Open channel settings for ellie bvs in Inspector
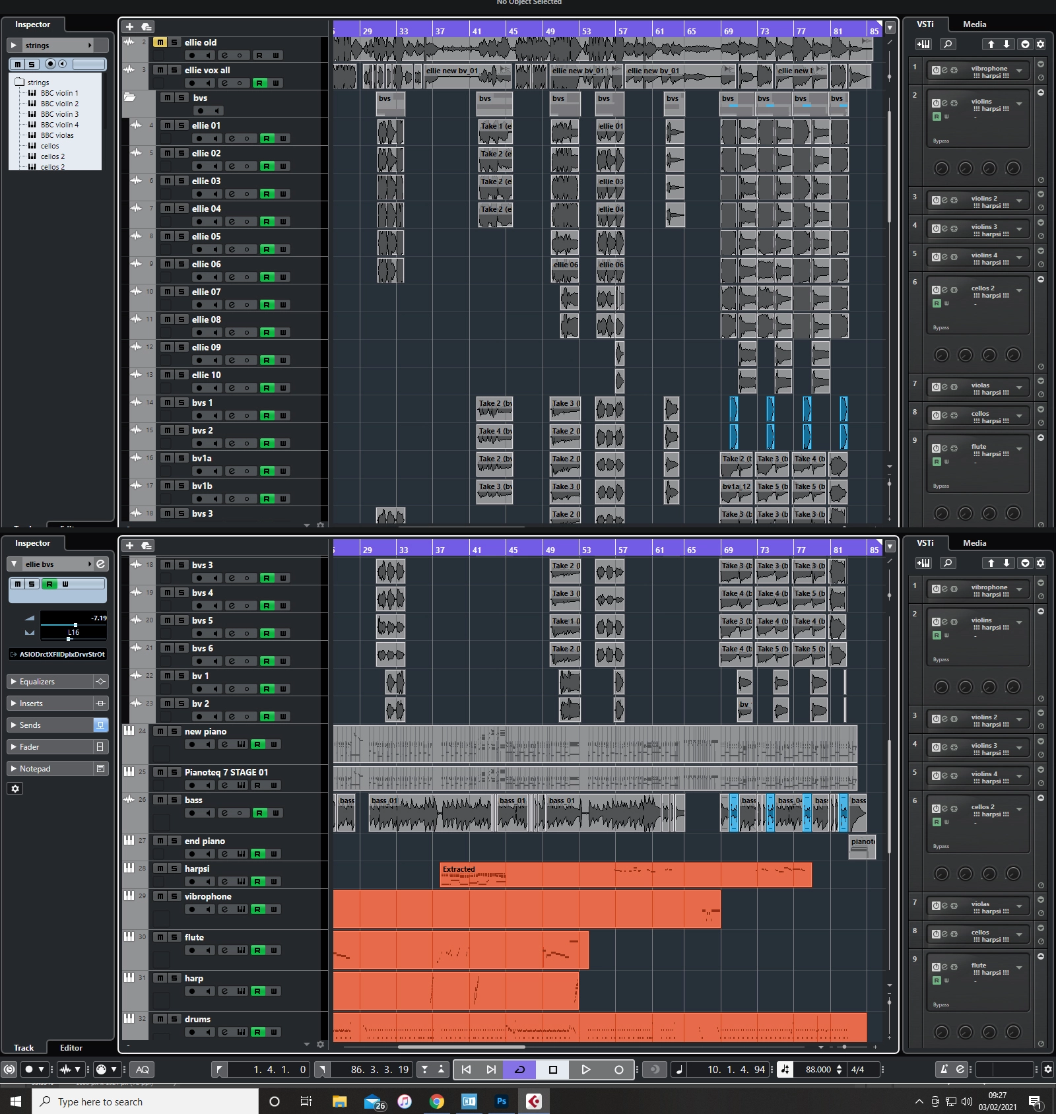 coord(100,564)
